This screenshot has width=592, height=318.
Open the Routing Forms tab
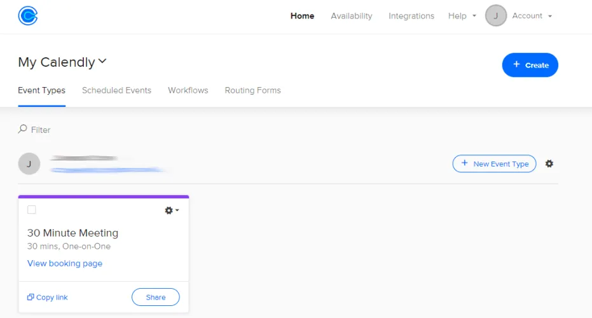[252, 90]
